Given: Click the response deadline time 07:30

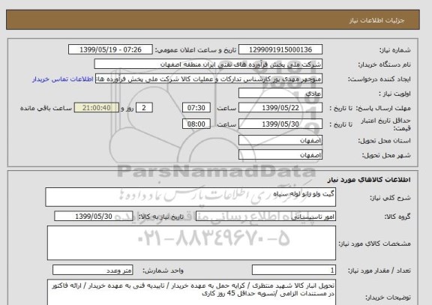Looking at the screenshot, I should [196, 108].
